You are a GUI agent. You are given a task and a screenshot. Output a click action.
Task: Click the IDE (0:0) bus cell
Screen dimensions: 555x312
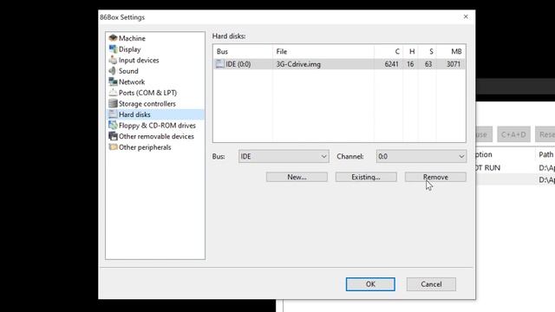pos(238,64)
